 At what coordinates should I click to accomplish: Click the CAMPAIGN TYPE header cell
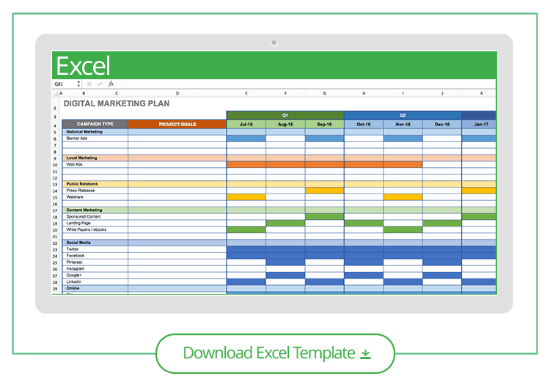pyautogui.click(x=95, y=124)
